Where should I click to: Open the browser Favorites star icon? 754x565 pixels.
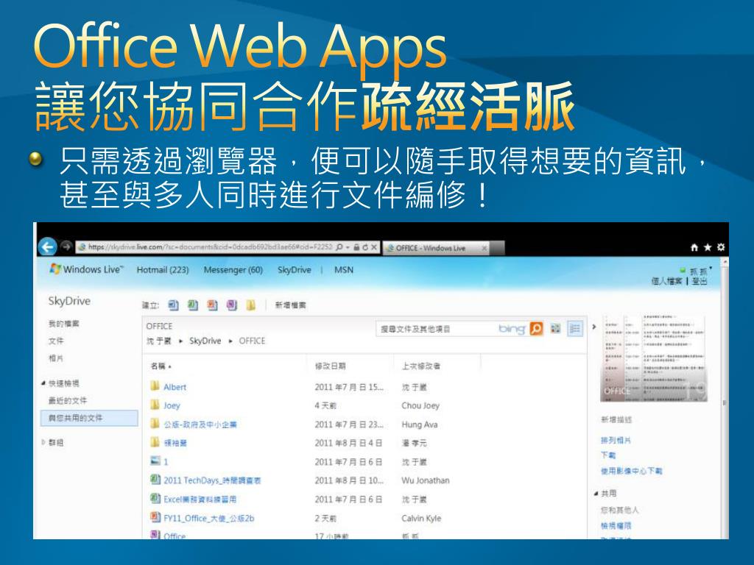coord(708,247)
